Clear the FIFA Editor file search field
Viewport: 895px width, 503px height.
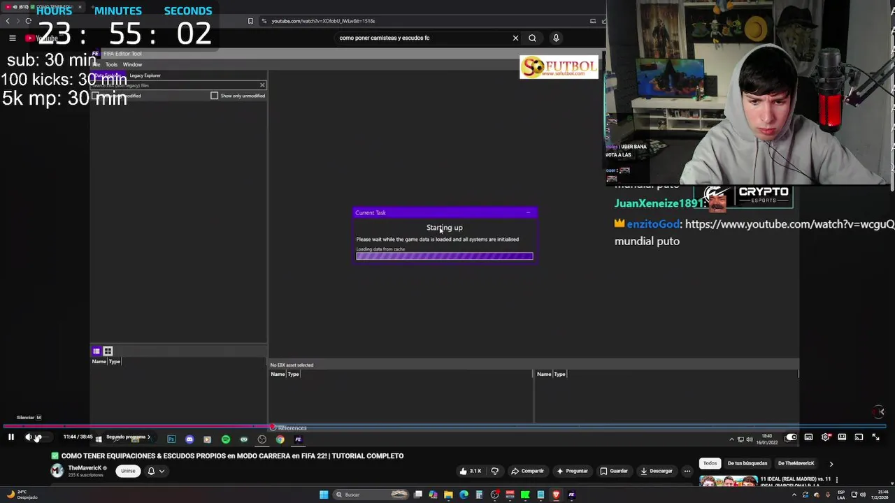point(262,85)
